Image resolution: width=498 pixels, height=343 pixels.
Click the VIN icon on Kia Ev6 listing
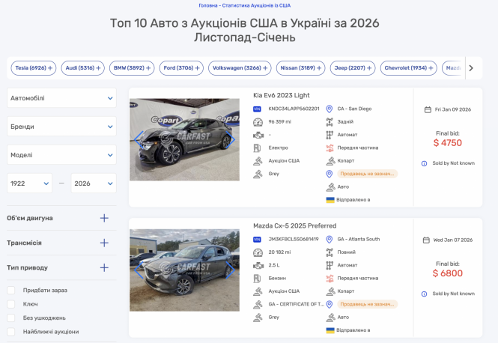(258, 109)
